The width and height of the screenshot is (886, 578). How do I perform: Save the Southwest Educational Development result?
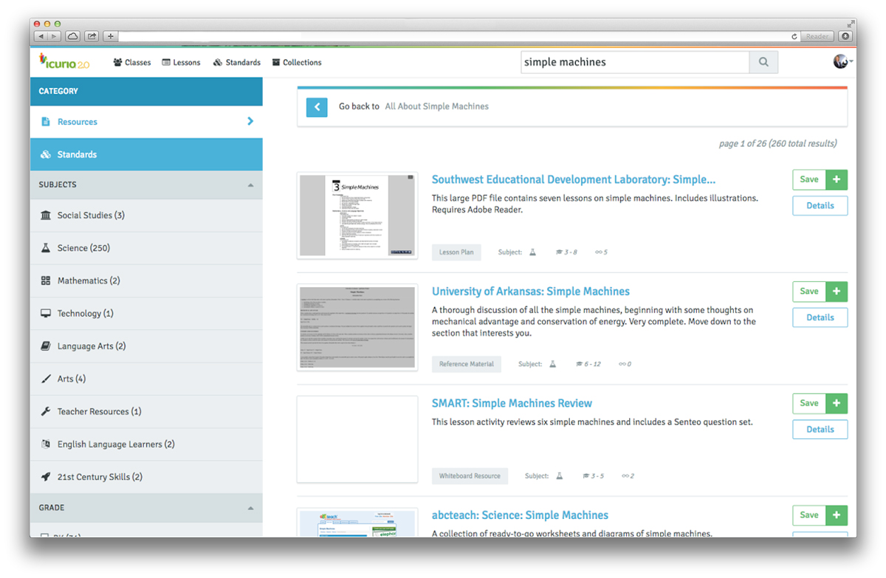pyautogui.click(x=809, y=179)
